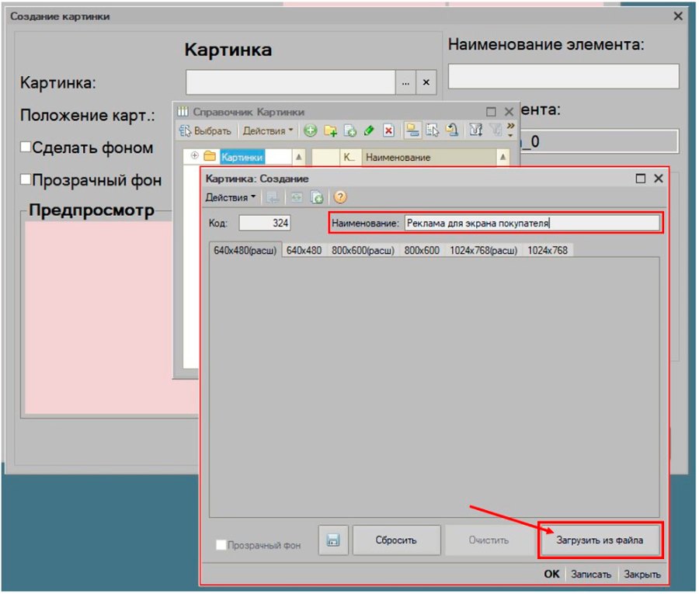Click the copy icon in Картинка: Создание toolbar
This screenshot has width=699, height=594.
click(x=317, y=197)
